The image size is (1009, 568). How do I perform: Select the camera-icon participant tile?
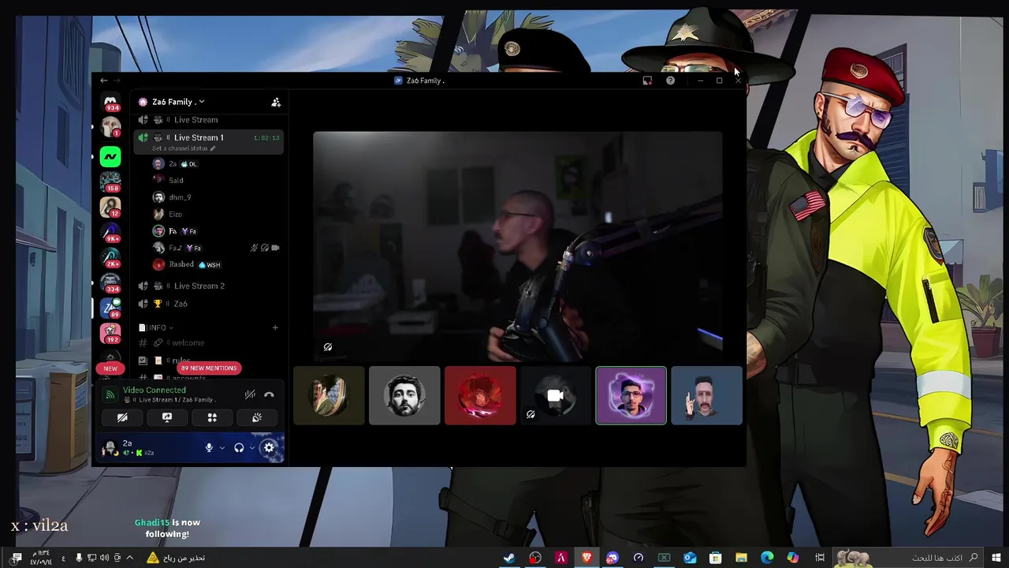tap(555, 395)
